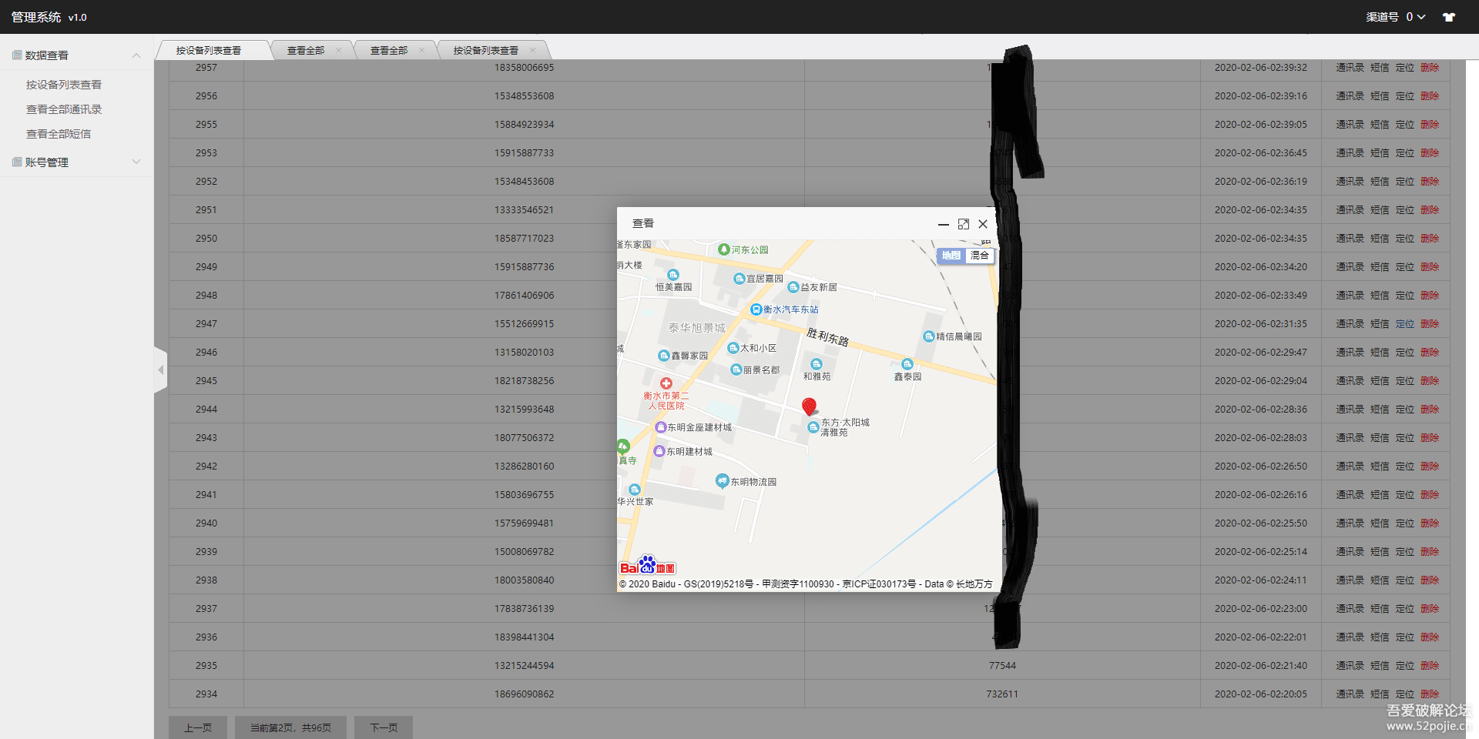
Task: Open 查看全部短信 in the sidebar
Action: (59, 134)
